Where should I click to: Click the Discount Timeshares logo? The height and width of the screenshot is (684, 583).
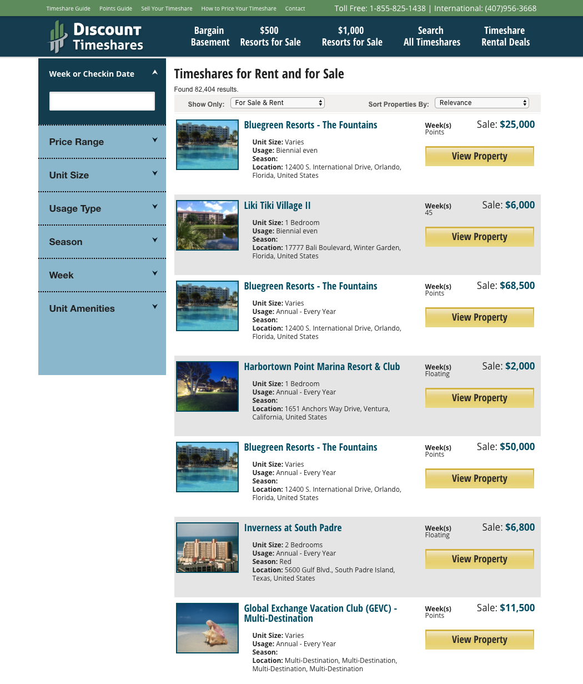[x=96, y=37]
